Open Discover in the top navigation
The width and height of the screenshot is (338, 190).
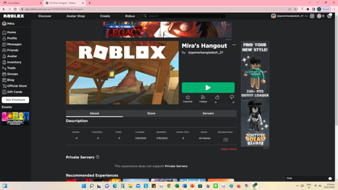click(45, 16)
